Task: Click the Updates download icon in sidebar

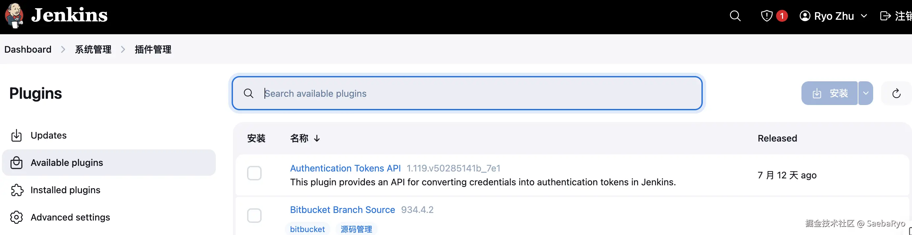Action: point(17,136)
